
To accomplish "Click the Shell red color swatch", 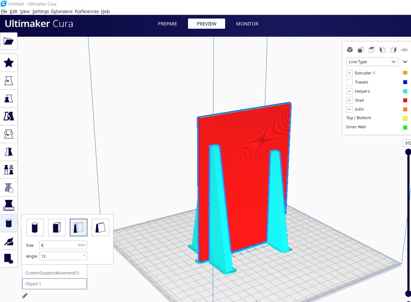I will coord(405,100).
